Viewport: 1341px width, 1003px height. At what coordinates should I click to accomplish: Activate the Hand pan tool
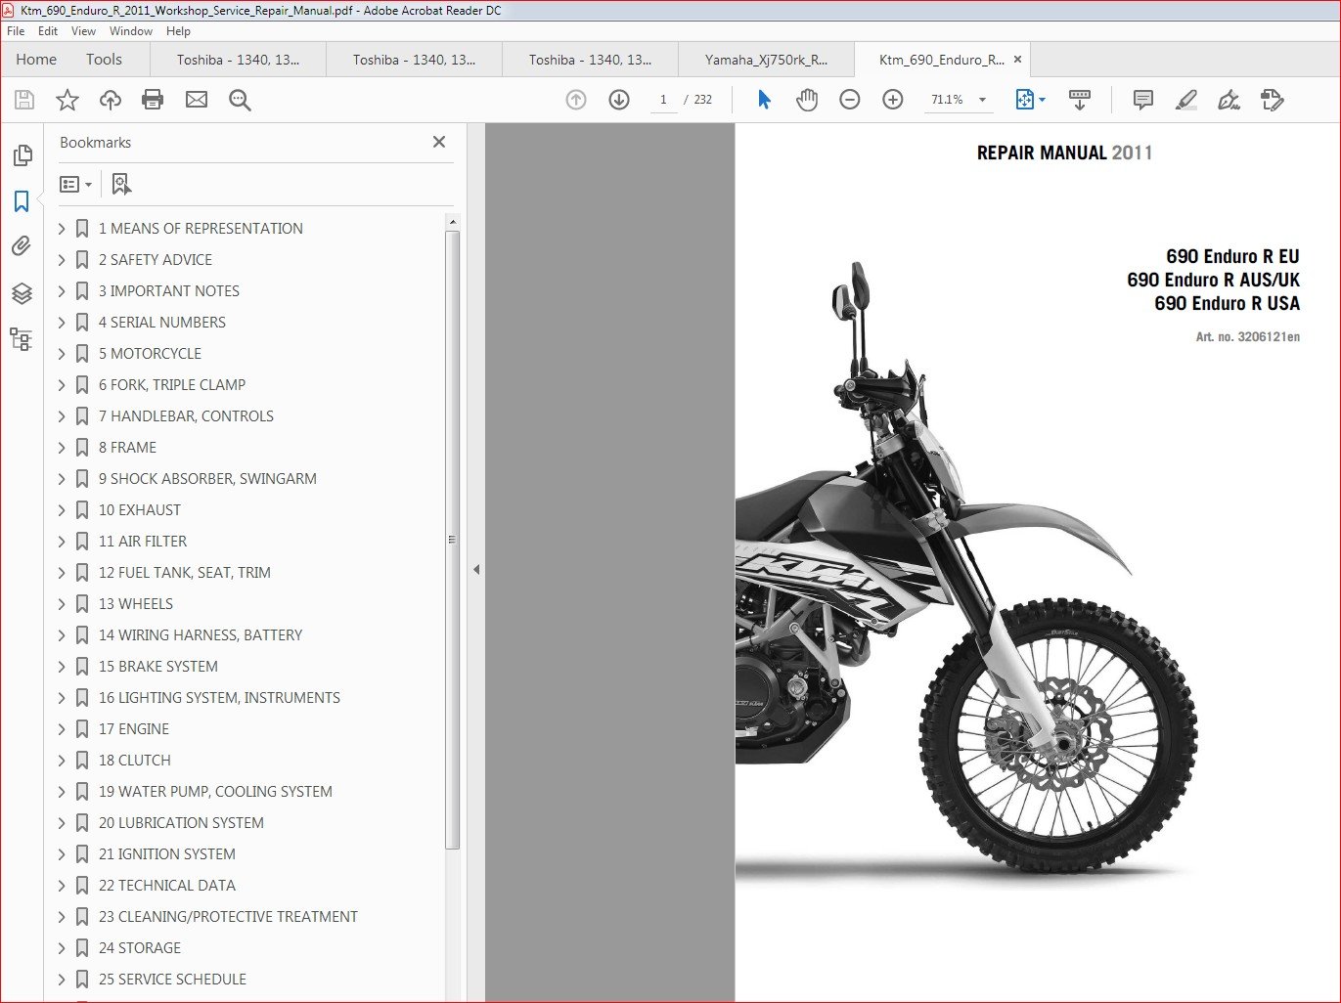click(x=807, y=100)
